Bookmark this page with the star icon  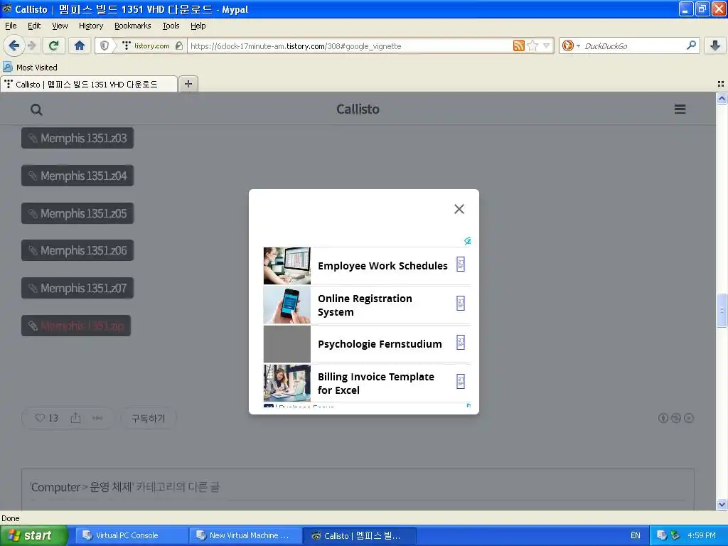point(532,45)
